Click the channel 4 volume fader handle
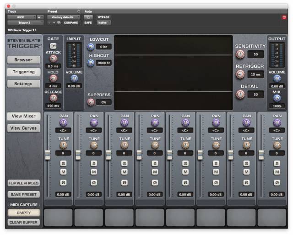 pyautogui.click(x=139, y=155)
